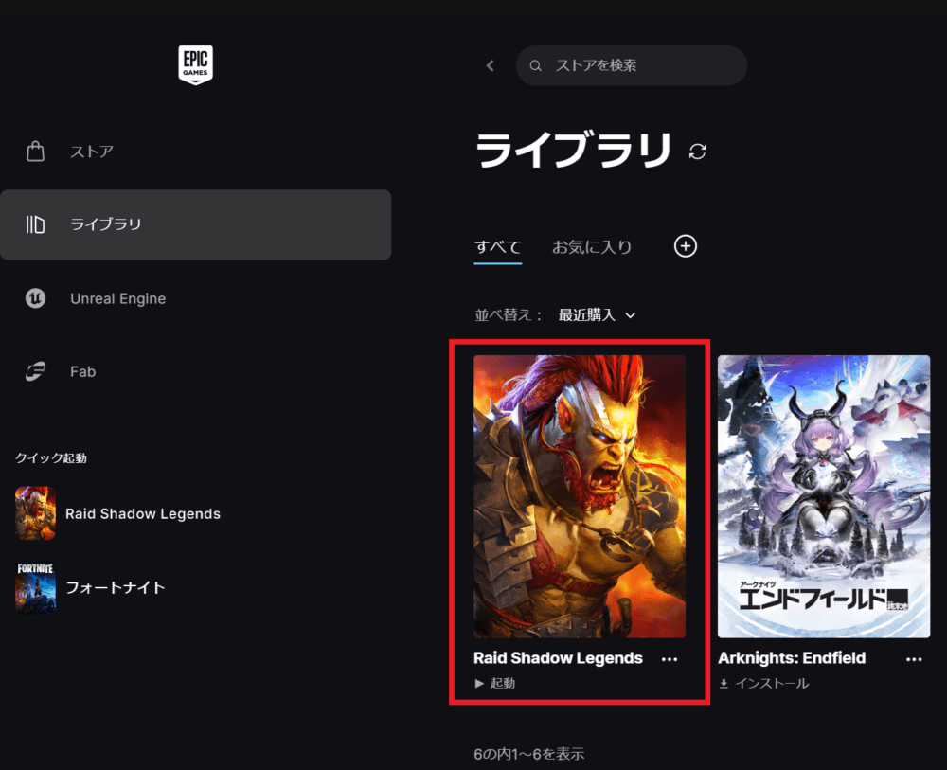Open Unreal Engine from the sidebar
The height and width of the screenshot is (770, 947).
(x=196, y=298)
